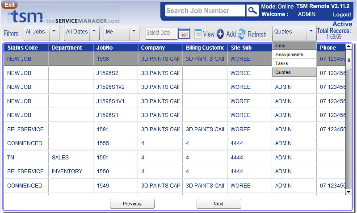The width and height of the screenshot is (357, 213).
Task: Click Billing Customer cell in row 1598
Action: [x=205, y=59]
